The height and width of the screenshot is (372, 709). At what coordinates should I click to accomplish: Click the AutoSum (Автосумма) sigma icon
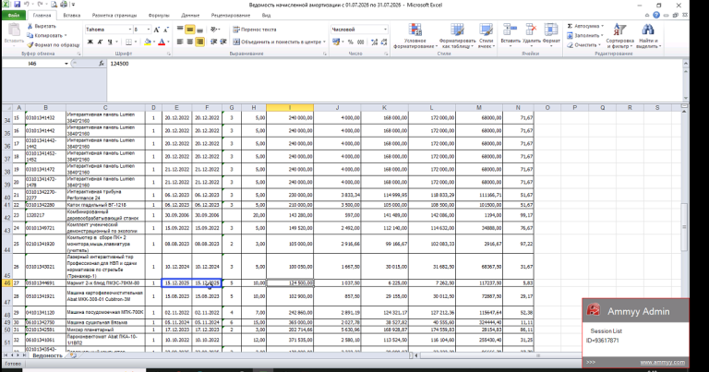570,26
